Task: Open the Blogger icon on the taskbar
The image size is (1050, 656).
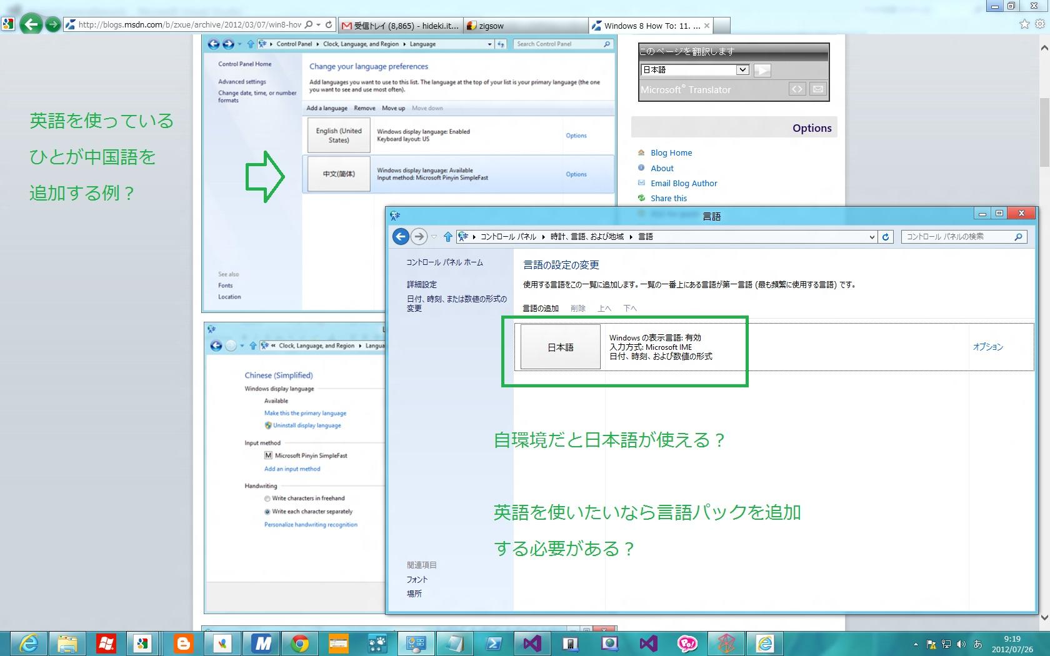Action: pos(184,644)
